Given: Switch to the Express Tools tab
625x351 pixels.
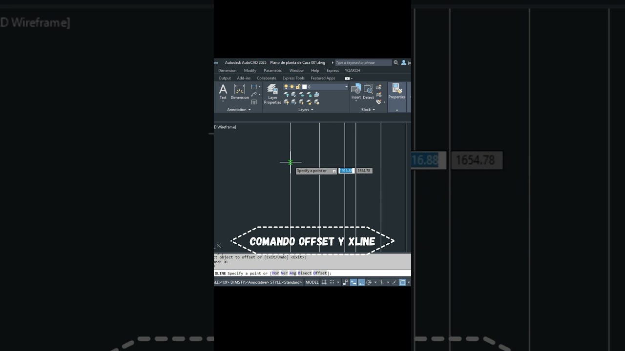Looking at the screenshot, I should click(x=293, y=78).
